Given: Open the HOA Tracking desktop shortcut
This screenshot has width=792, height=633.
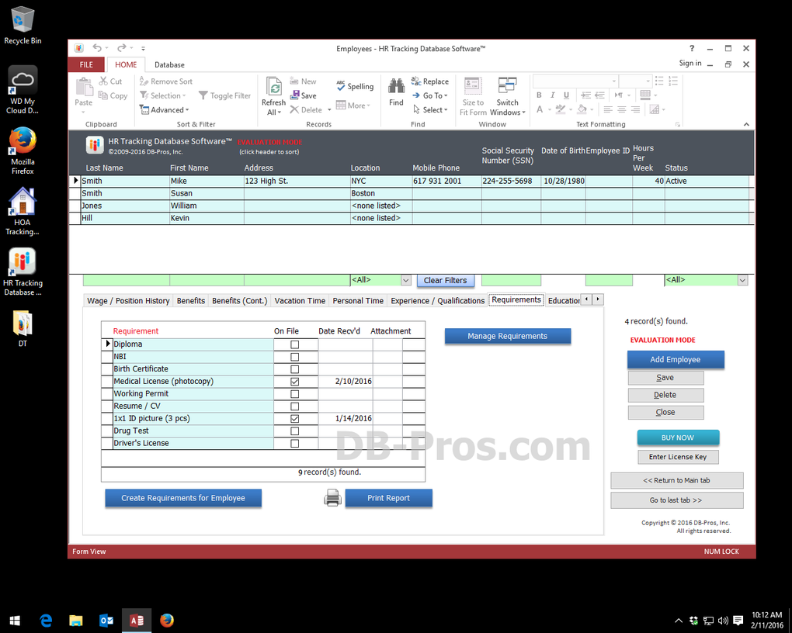Looking at the screenshot, I should click(23, 211).
